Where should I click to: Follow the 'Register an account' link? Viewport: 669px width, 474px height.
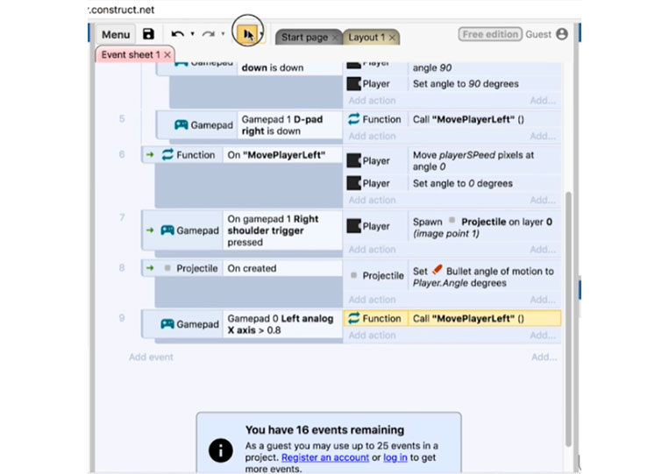(x=325, y=457)
